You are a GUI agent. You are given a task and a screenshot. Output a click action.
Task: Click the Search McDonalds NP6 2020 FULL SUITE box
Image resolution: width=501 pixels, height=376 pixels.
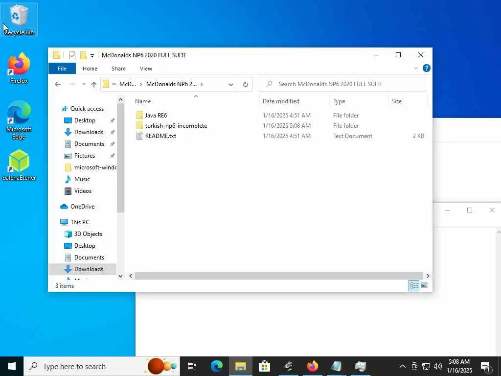pos(342,84)
